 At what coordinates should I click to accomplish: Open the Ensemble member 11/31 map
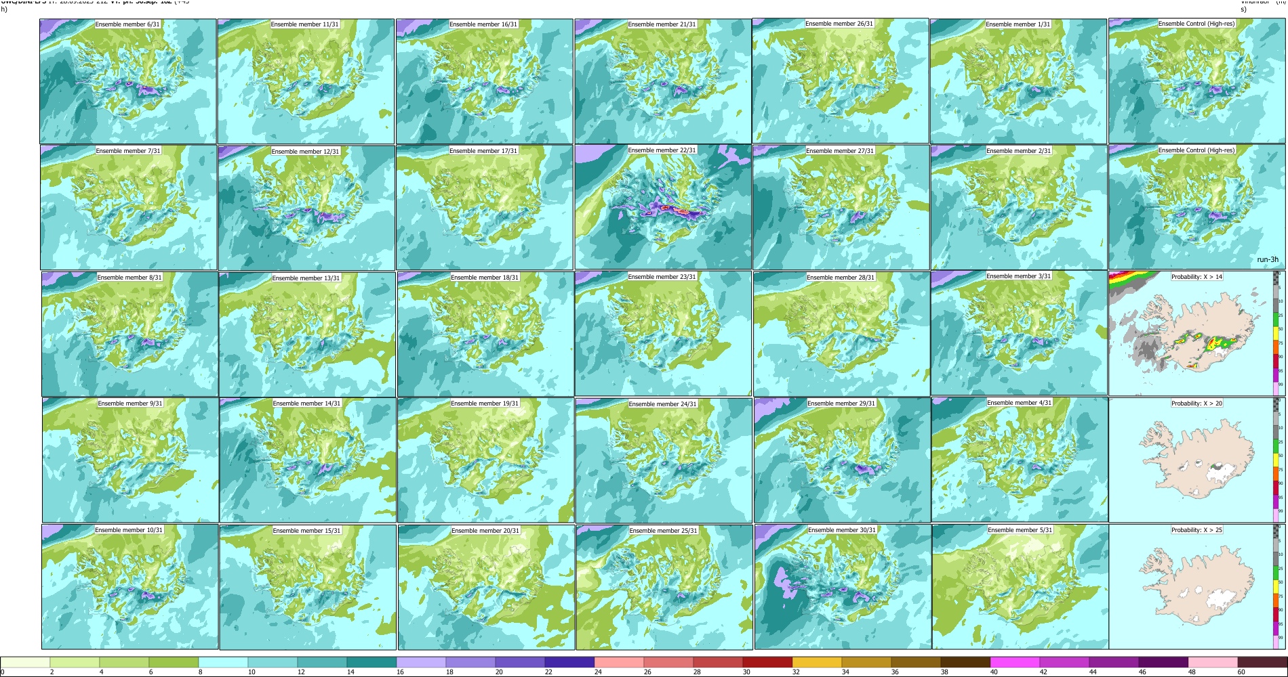(x=306, y=81)
